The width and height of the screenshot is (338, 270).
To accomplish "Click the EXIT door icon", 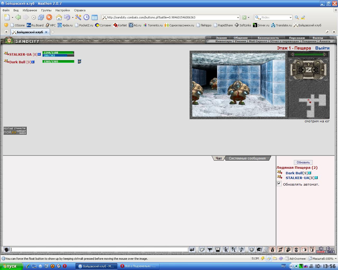I will click(312, 249).
